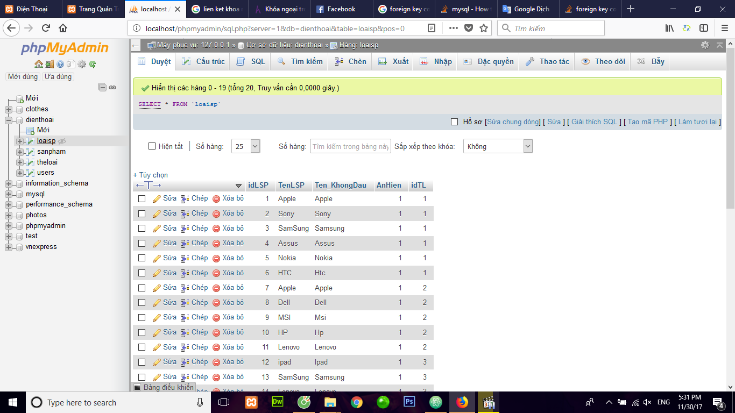Image resolution: width=735 pixels, height=413 pixels.
Task: Click back arrow in breadcrumb bar
Action: tap(136, 46)
